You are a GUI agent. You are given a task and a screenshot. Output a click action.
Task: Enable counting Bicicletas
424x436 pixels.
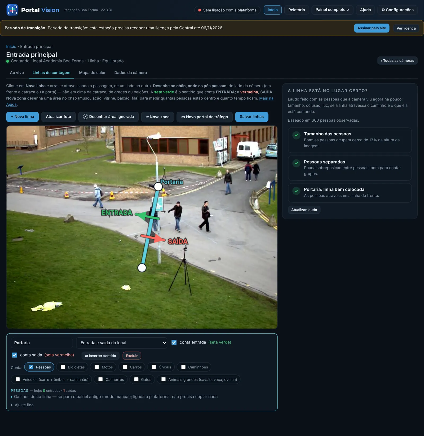tap(63, 367)
